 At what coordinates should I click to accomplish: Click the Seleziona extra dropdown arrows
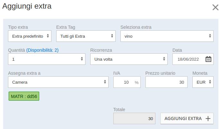tap(210, 36)
